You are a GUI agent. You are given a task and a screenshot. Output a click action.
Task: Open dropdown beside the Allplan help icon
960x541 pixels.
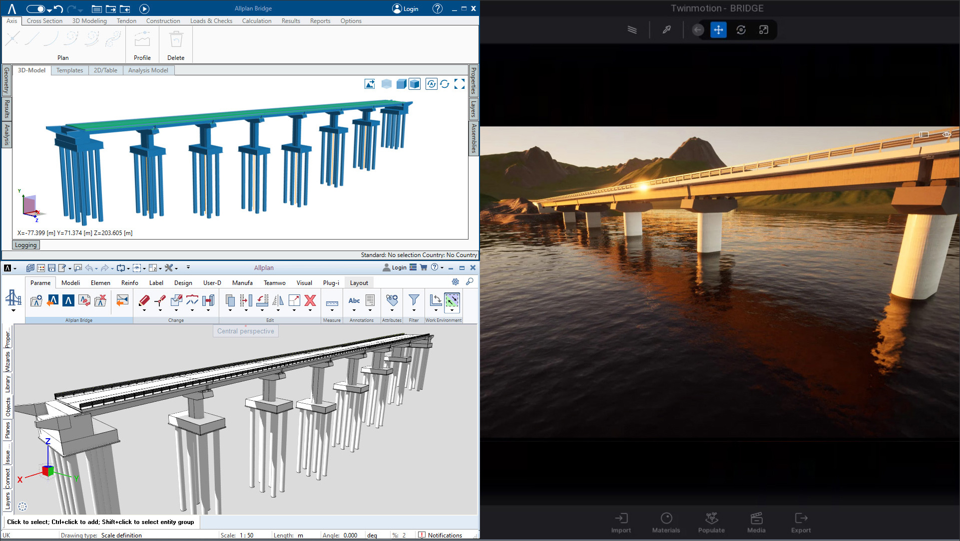coord(442,268)
